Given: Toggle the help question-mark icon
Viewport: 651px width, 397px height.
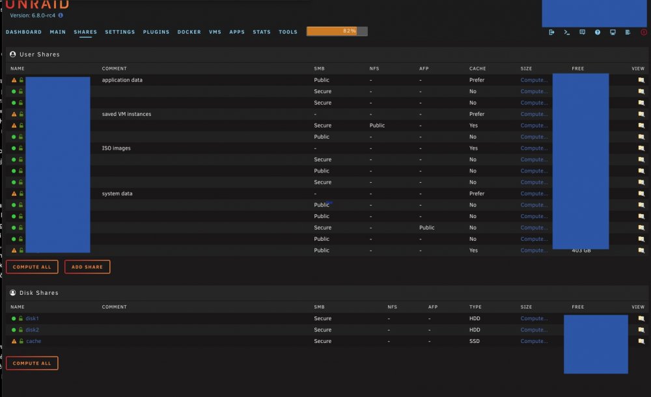Looking at the screenshot, I should point(598,32).
